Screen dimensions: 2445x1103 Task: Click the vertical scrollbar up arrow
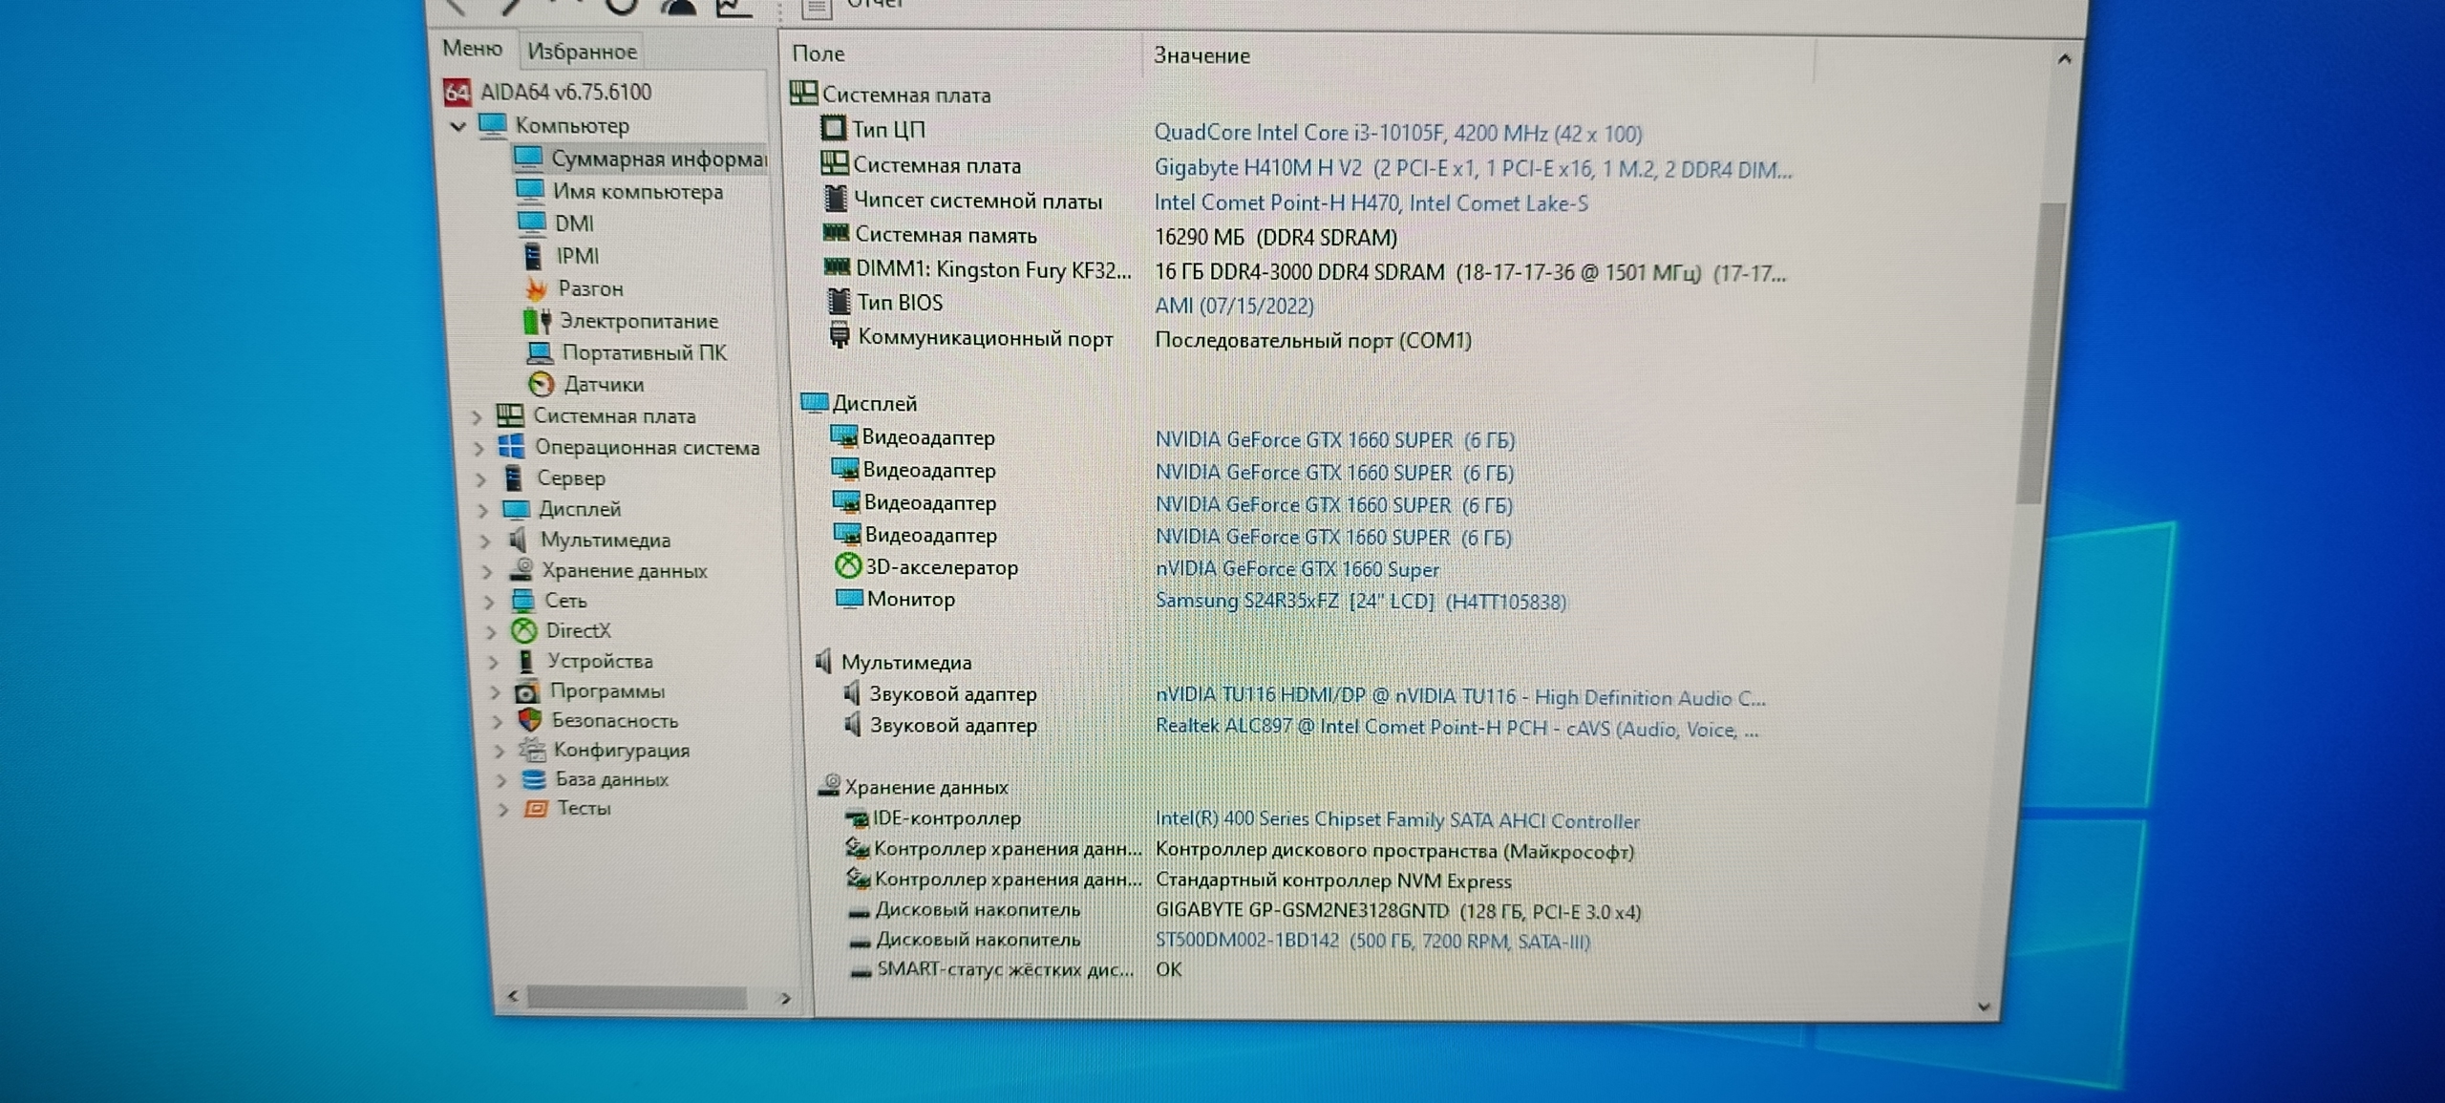tap(2064, 59)
